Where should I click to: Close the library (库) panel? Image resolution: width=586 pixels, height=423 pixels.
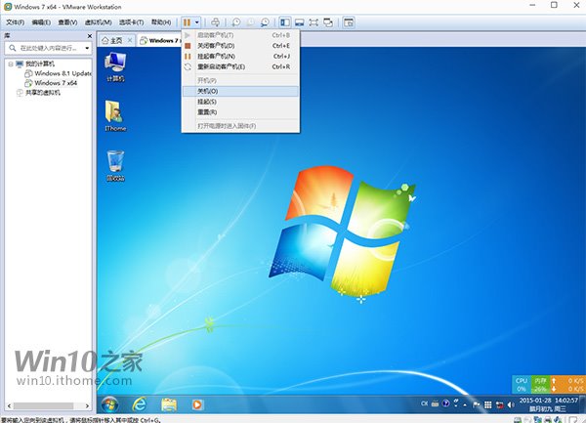[90, 36]
